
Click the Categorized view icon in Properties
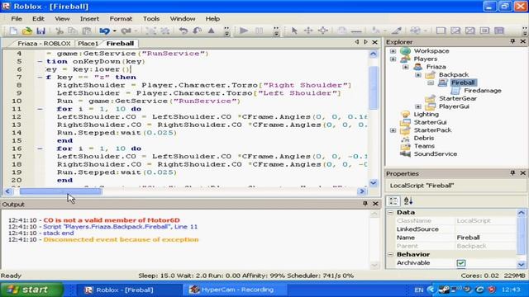[393, 201]
